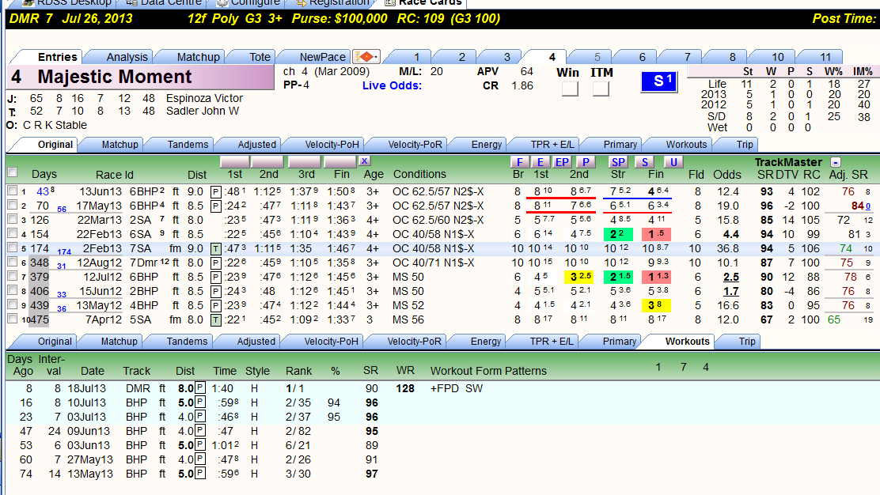Click the small X clear-filter button
Screen dimensions: 880x495
coord(364,161)
